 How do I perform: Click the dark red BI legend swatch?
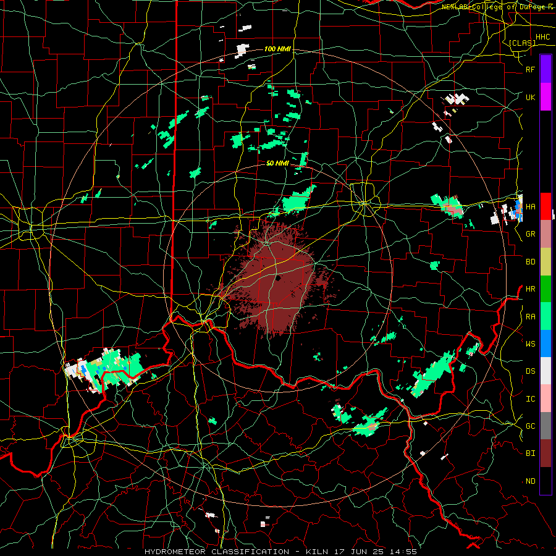point(545,453)
